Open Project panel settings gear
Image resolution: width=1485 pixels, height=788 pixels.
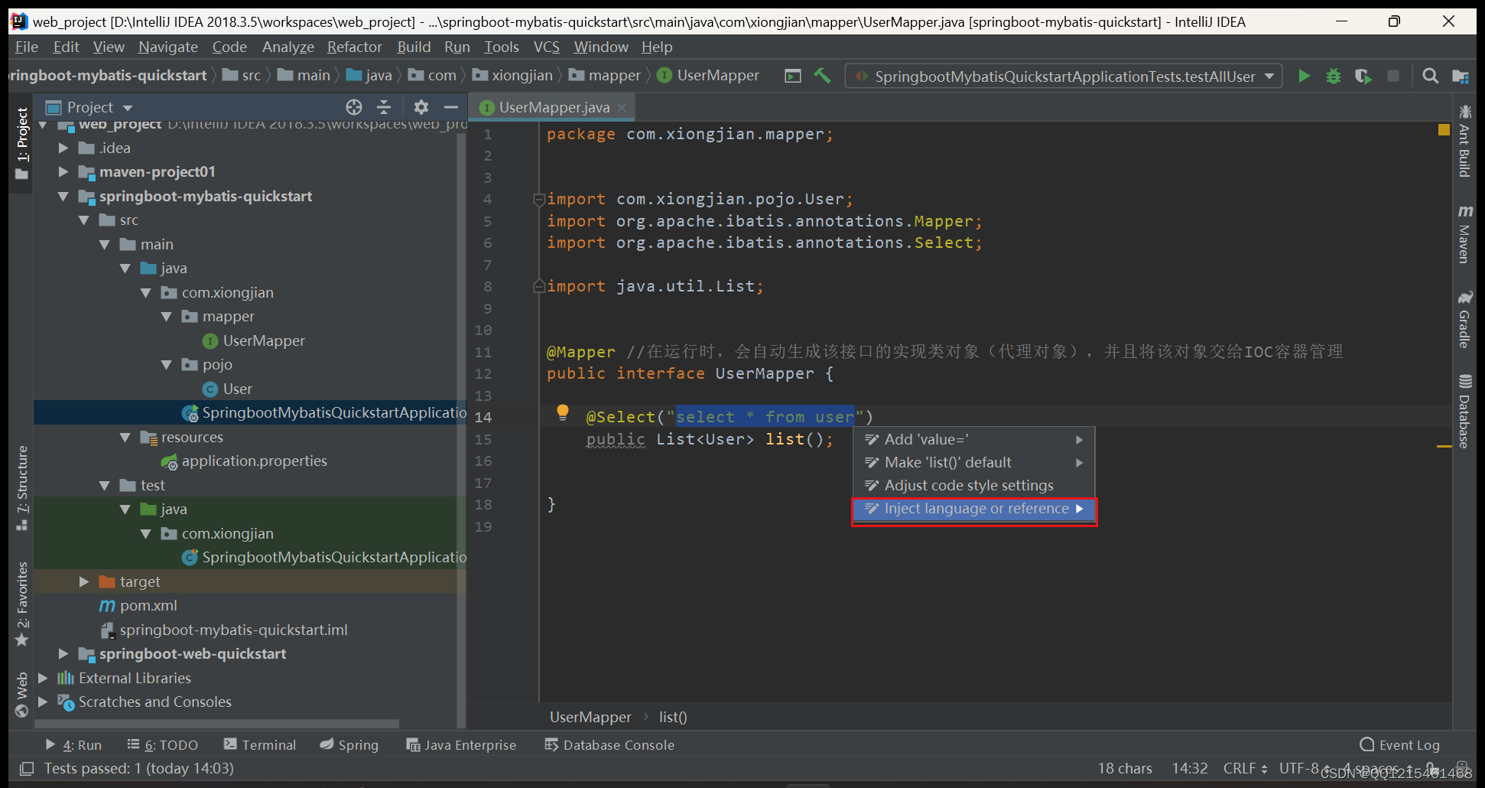pyautogui.click(x=421, y=107)
